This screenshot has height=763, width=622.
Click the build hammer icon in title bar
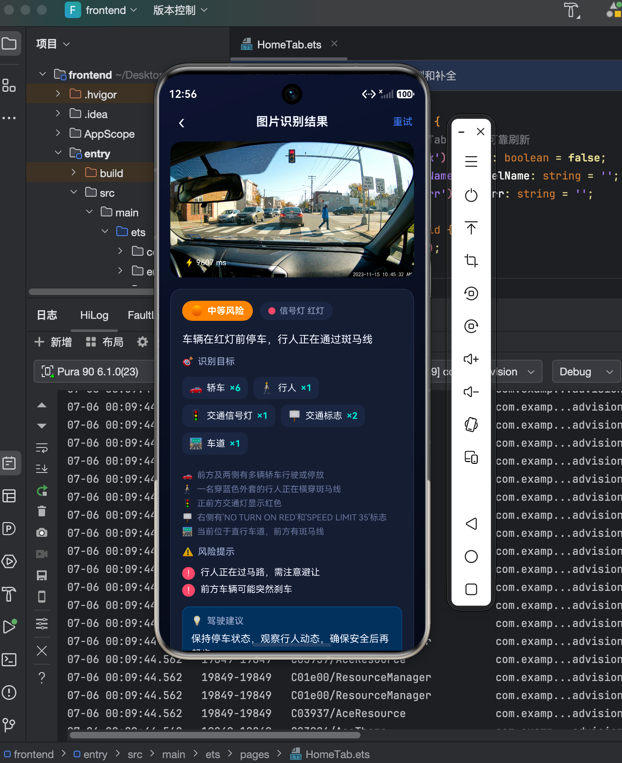[572, 10]
